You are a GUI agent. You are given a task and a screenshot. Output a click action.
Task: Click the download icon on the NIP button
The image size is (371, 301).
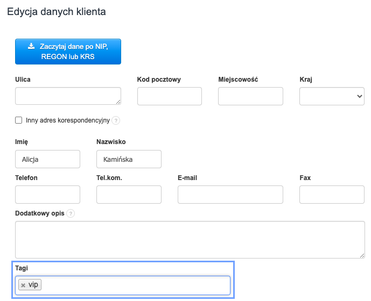[x=31, y=46]
